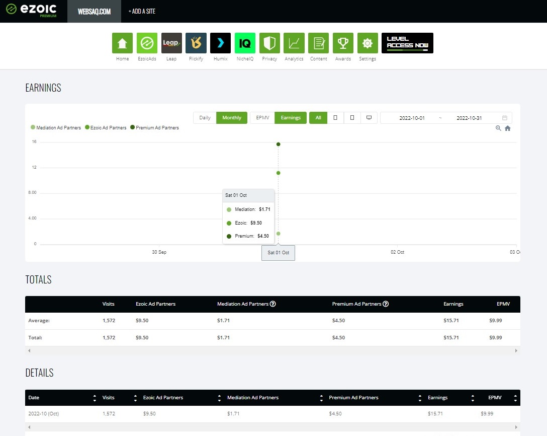This screenshot has width=547, height=436.
Task: Select All devices filter
Action: pos(318,118)
